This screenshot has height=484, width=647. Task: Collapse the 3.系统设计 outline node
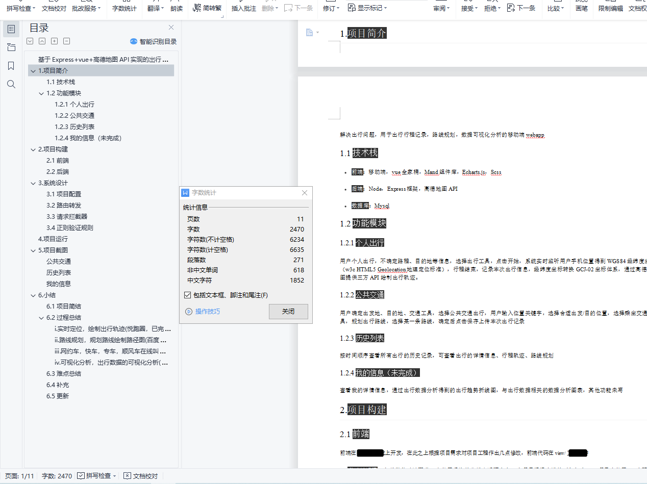pyautogui.click(x=33, y=183)
